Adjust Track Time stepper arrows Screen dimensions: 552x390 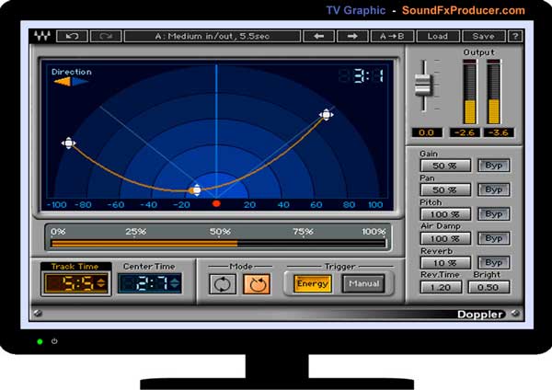101,283
